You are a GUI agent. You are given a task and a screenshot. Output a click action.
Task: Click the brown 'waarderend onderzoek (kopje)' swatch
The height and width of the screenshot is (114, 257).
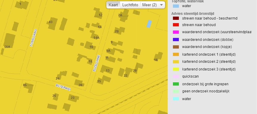point(176,47)
